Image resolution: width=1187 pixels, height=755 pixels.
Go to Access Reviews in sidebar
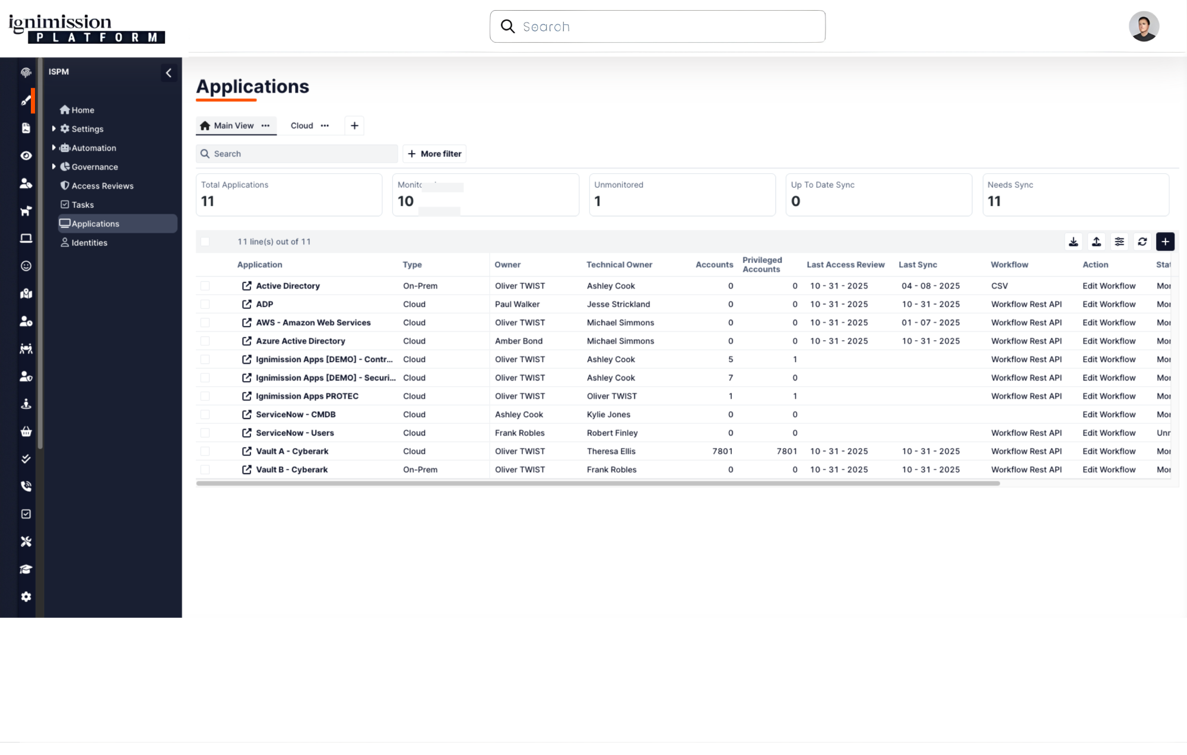[102, 186]
